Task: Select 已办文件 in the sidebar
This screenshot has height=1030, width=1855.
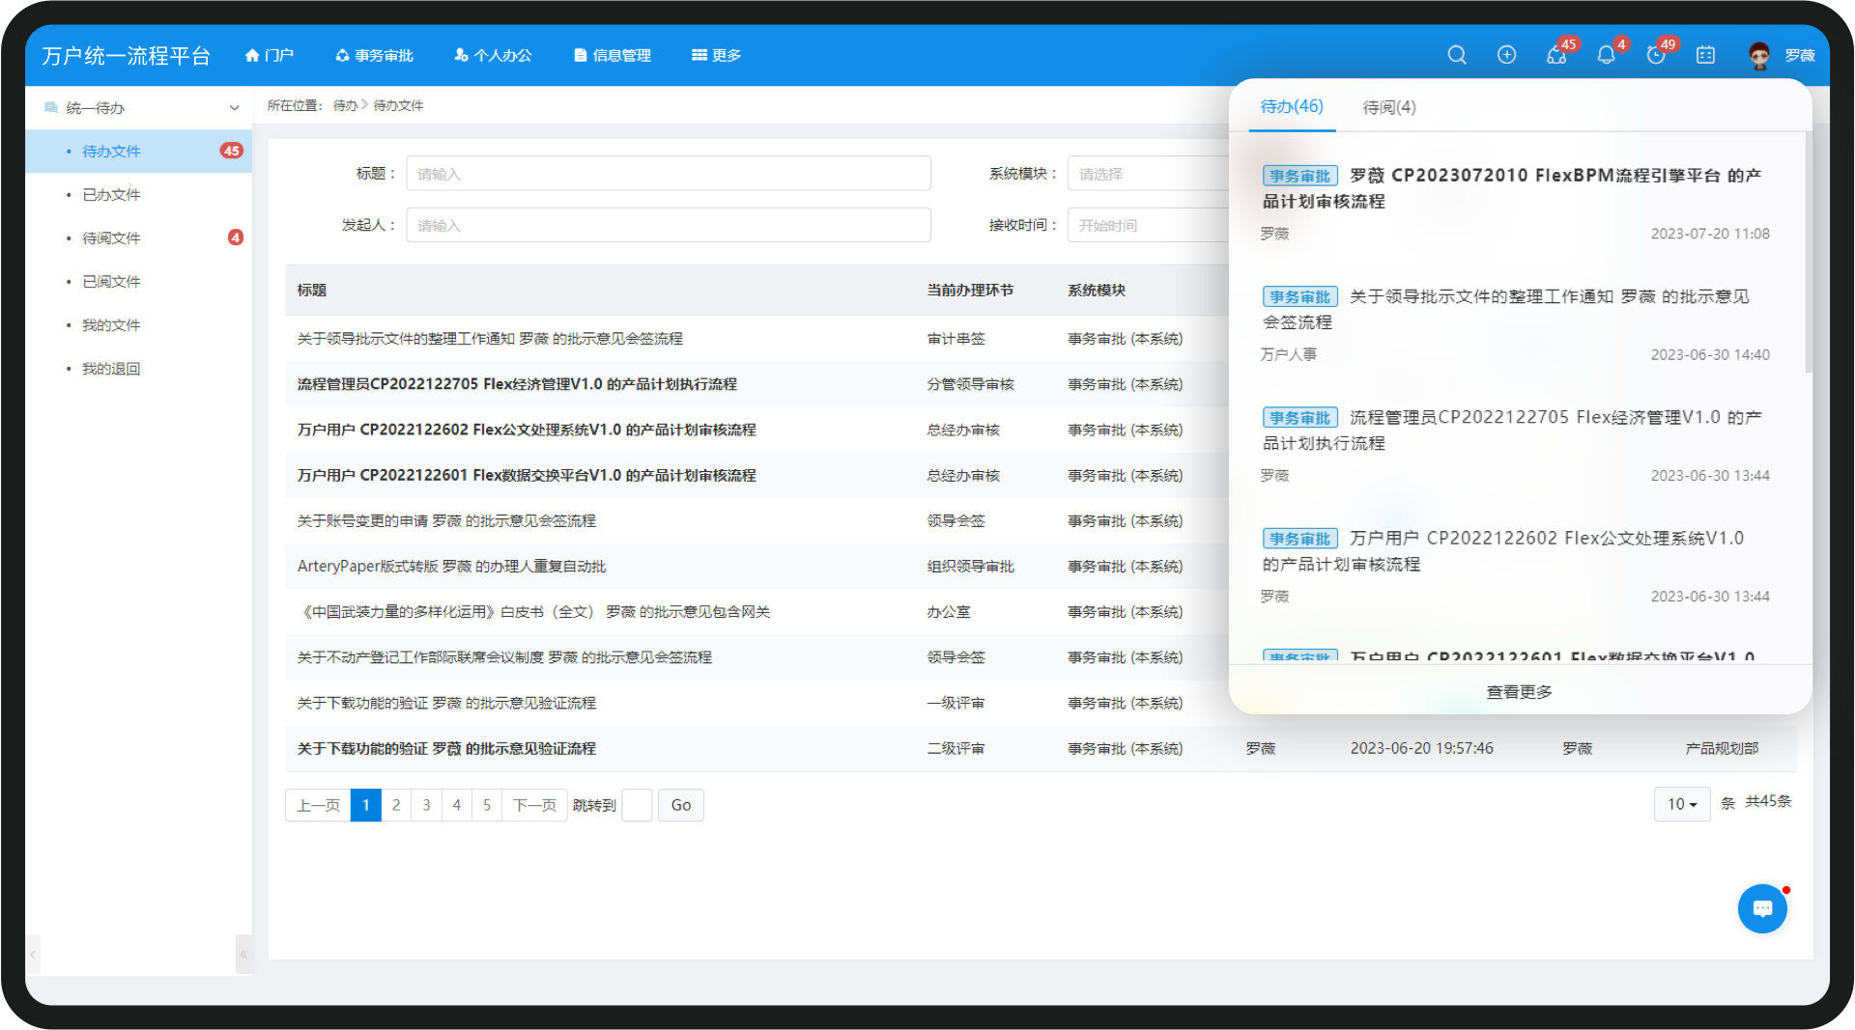Action: [x=111, y=195]
